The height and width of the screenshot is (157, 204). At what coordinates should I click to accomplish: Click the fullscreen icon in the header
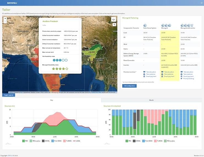(202, 3)
